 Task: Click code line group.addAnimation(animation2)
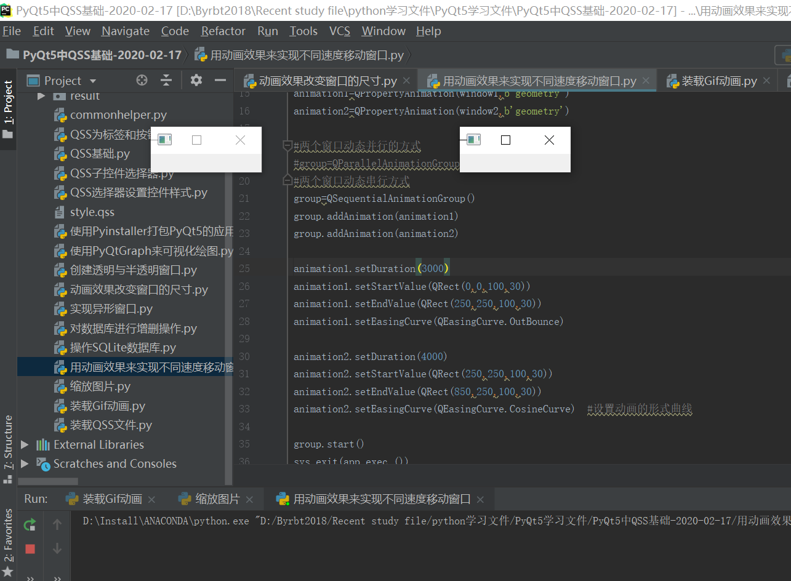376,233
